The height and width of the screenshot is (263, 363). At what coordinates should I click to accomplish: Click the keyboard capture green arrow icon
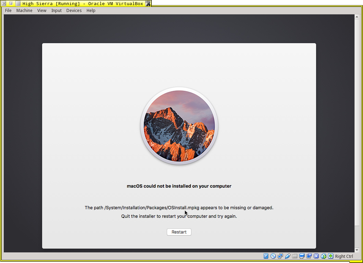click(330, 256)
